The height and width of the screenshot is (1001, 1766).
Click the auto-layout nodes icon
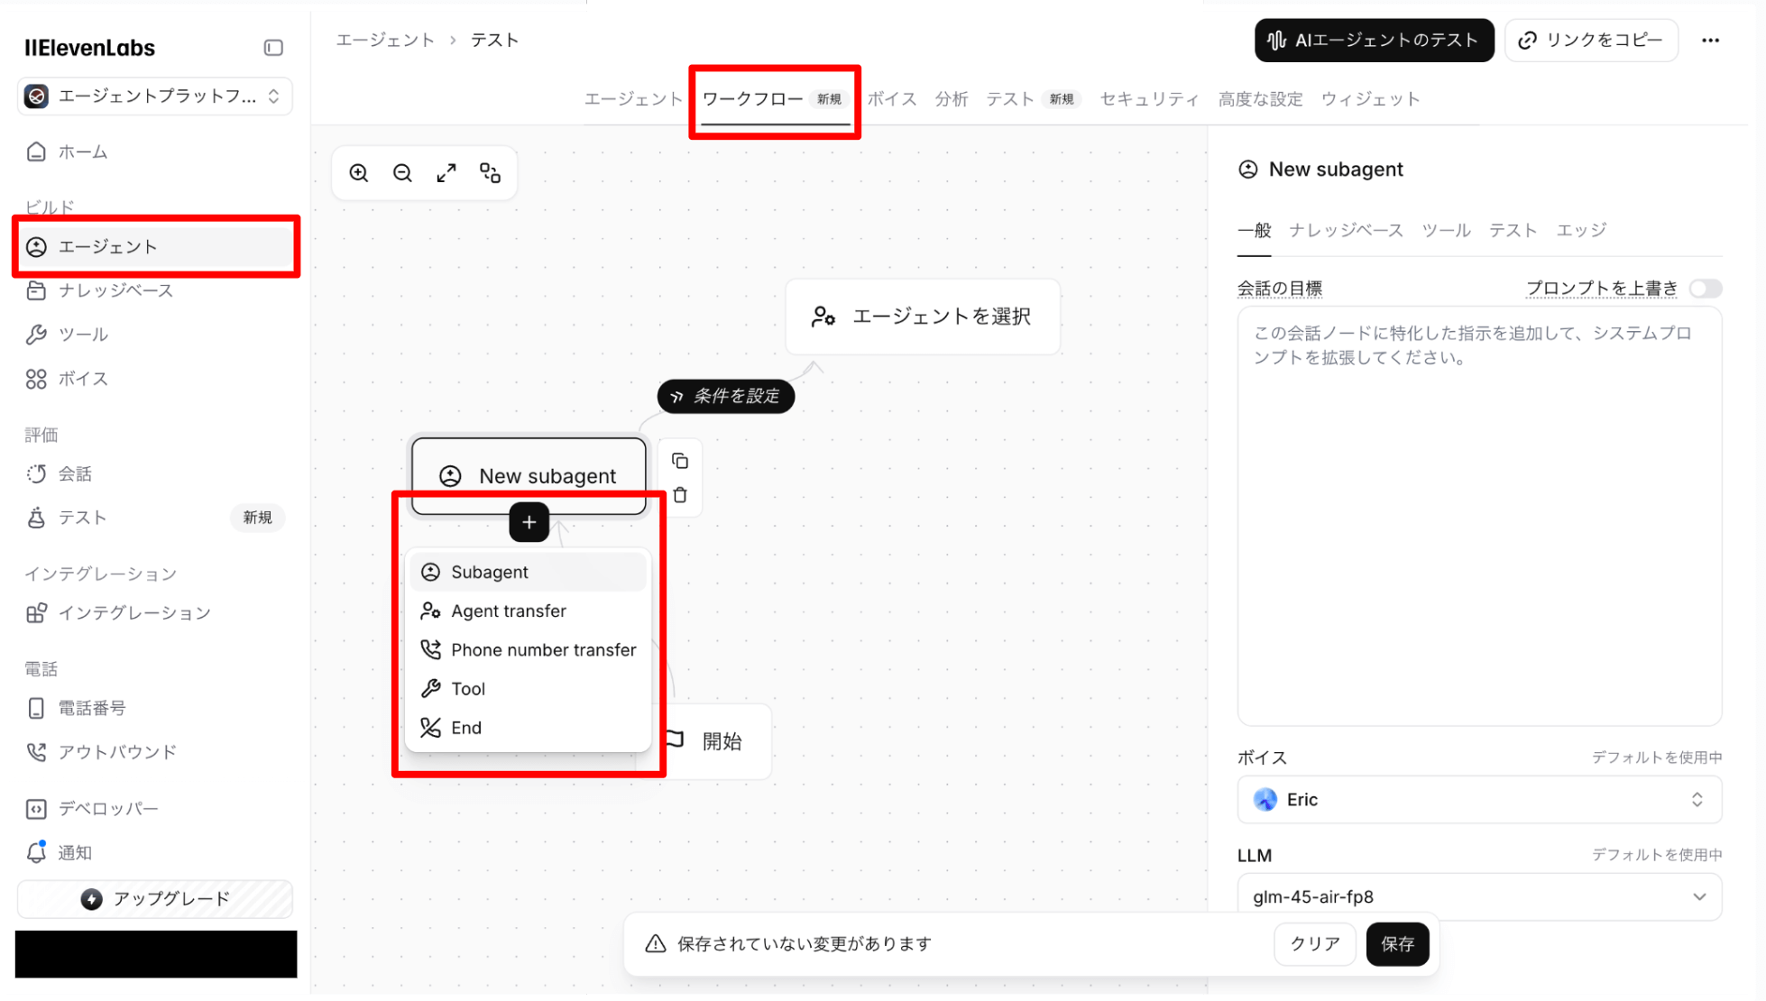click(490, 173)
